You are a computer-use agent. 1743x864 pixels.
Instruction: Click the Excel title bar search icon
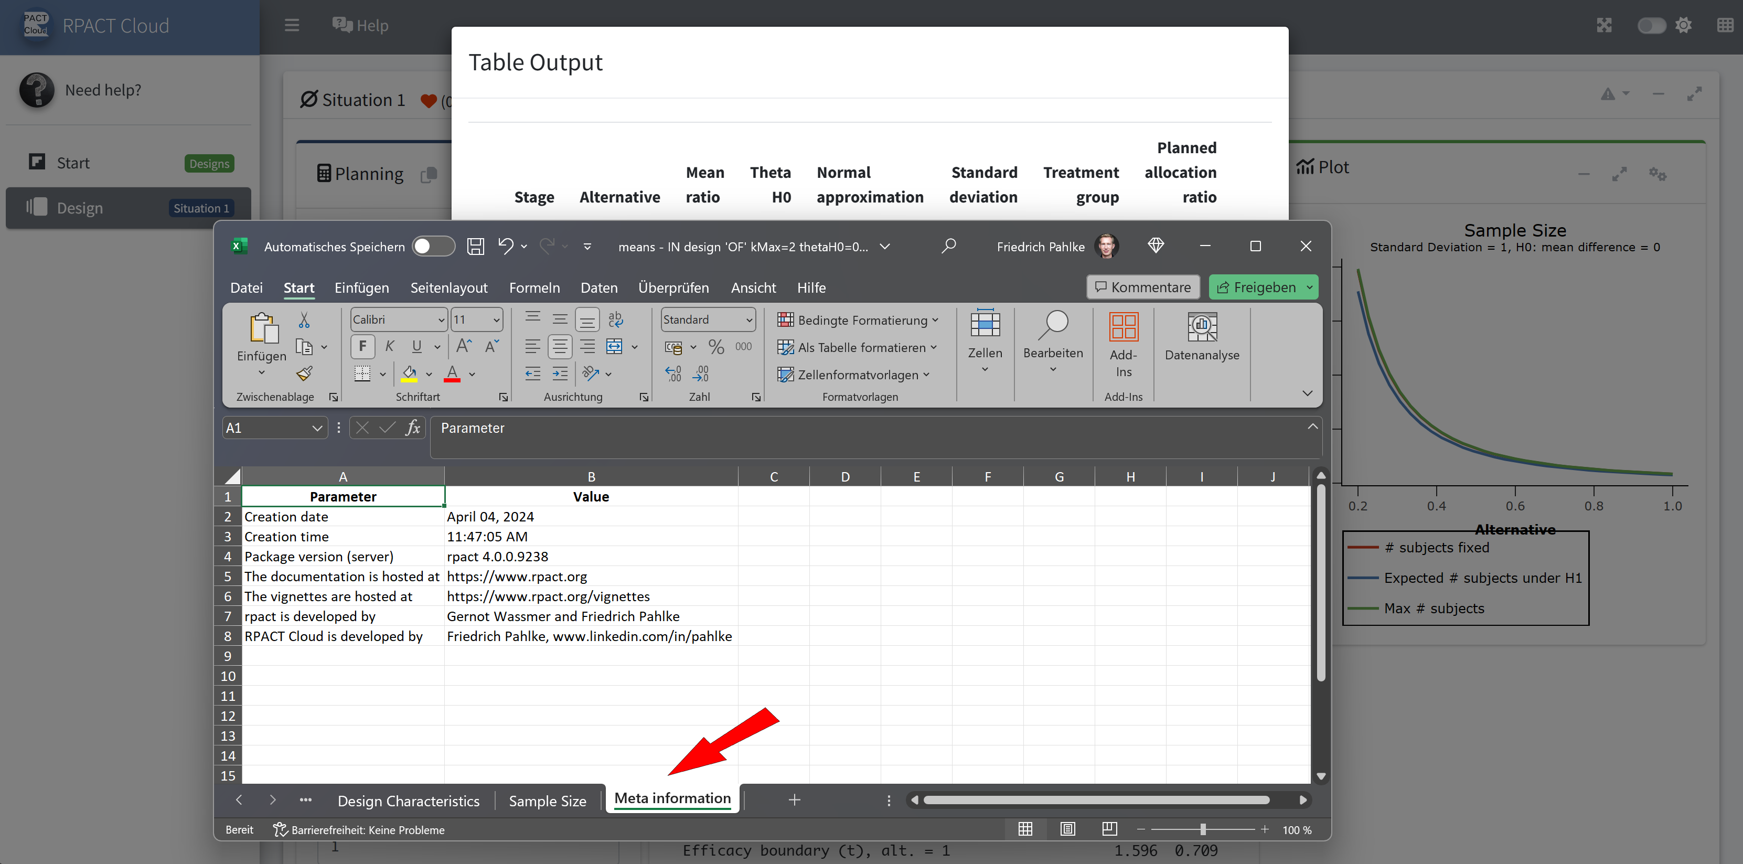point(949,246)
